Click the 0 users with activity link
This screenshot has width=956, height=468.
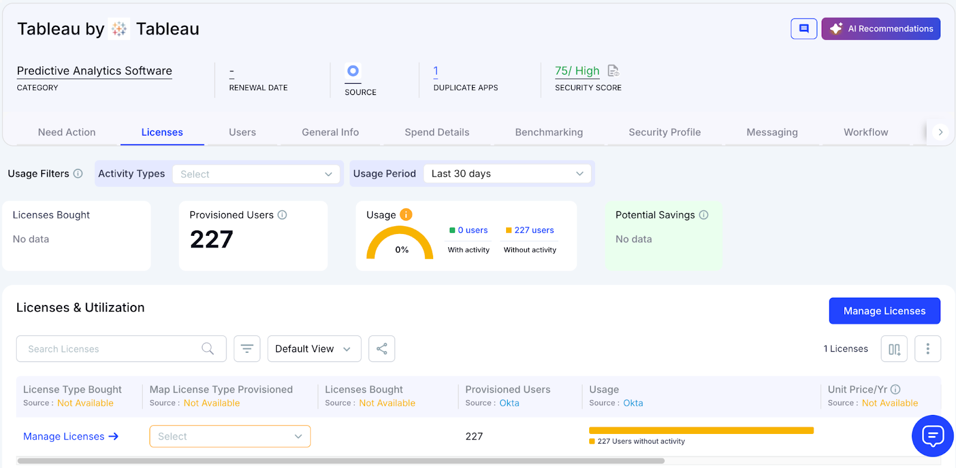[473, 230]
